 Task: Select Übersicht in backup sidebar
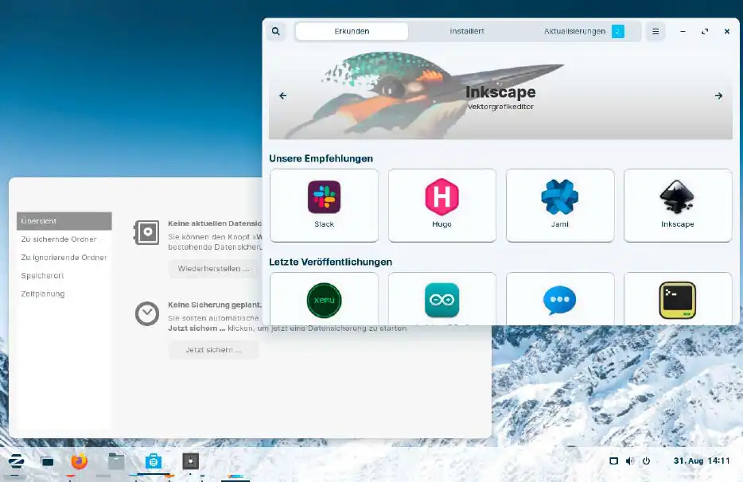click(64, 221)
